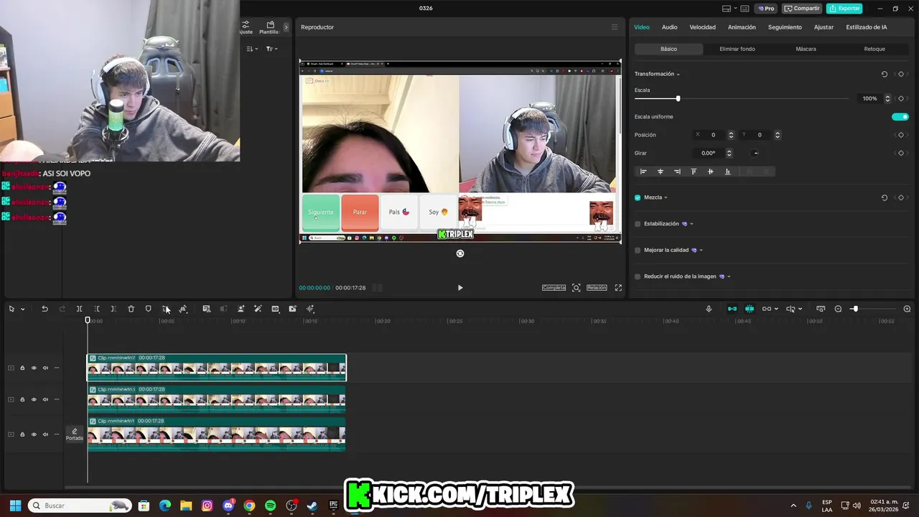
Task: Zoom in the timeline with plus magnifier
Action: click(x=907, y=309)
